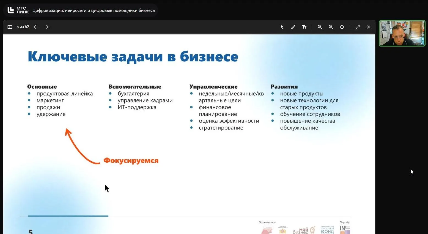Viewport: 428px width, 234px height.
Task: Close the presentation viewer
Action: pos(369,27)
